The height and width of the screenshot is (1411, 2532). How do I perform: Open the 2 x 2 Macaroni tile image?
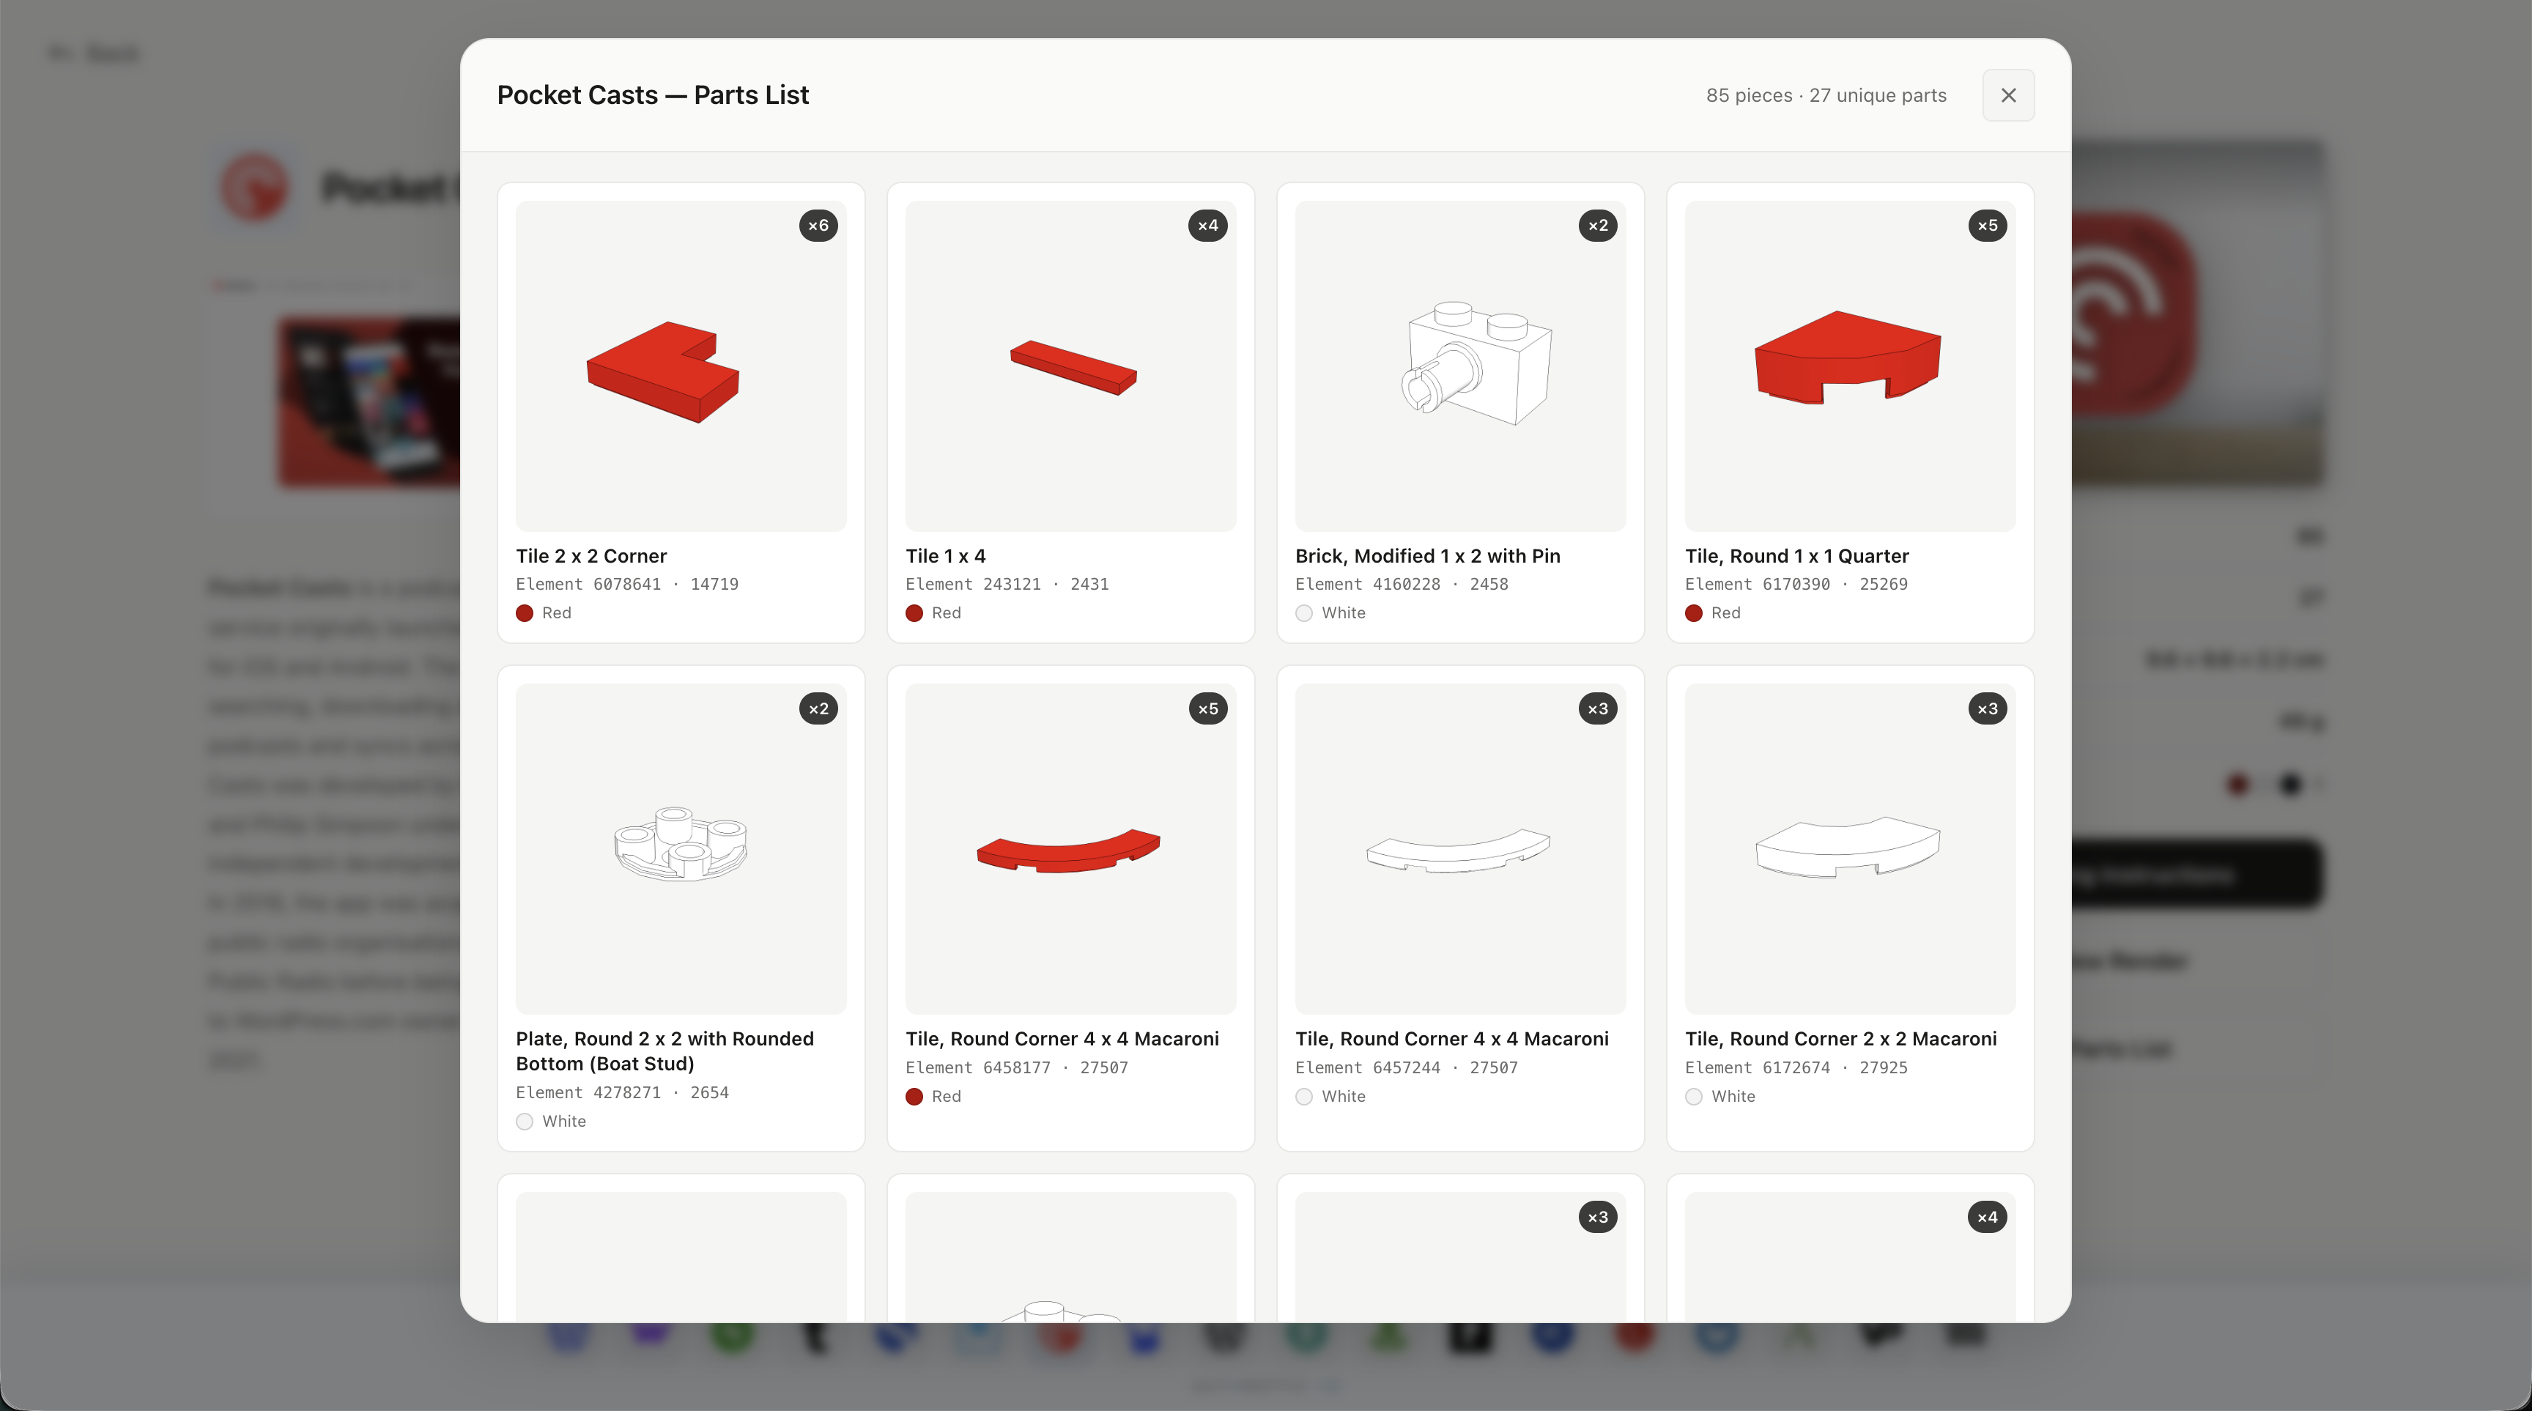(1850, 849)
